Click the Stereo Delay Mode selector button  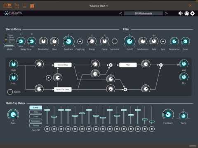(x=9, y=45)
